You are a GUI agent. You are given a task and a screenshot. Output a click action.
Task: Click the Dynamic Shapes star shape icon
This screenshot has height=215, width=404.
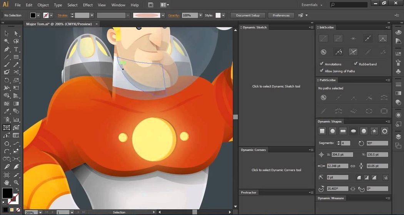pos(374,131)
